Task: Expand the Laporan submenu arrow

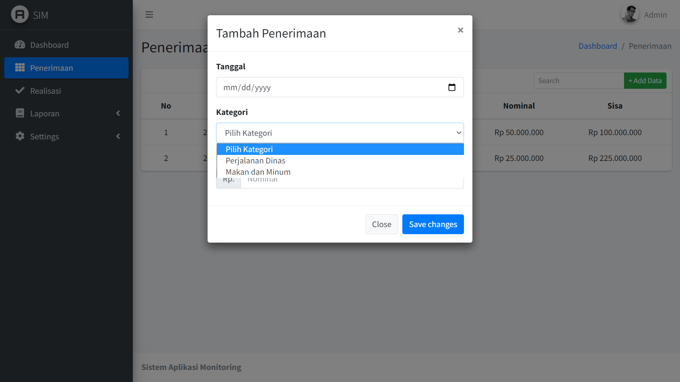Action: tap(118, 113)
